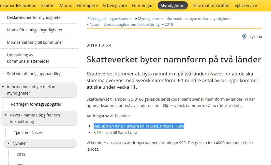Viewport: 271px width, 165px height.
Task: Open Självservice in top navigation
Action: click(246, 6)
